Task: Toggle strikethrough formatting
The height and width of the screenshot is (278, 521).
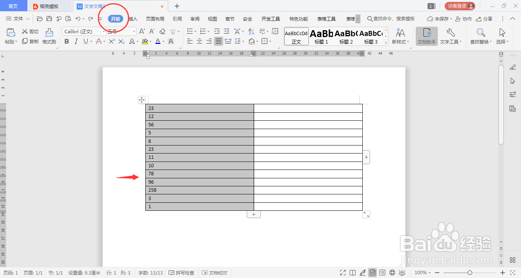Action: [x=98, y=41]
